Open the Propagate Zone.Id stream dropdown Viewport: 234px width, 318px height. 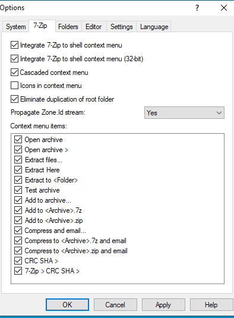184,113
